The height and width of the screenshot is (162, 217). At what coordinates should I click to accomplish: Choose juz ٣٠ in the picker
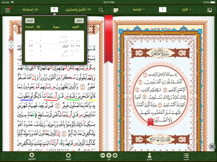pos(78,51)
